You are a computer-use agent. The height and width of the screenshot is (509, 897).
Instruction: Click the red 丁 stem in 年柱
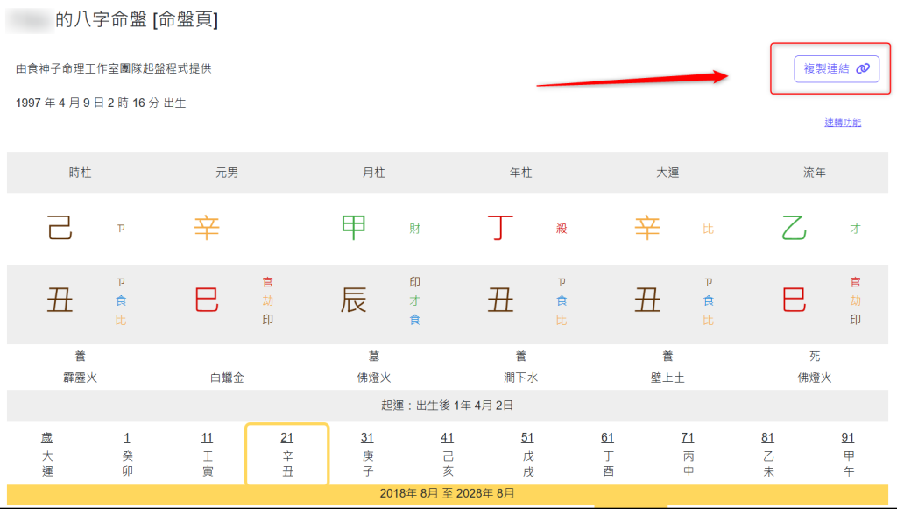500,229
